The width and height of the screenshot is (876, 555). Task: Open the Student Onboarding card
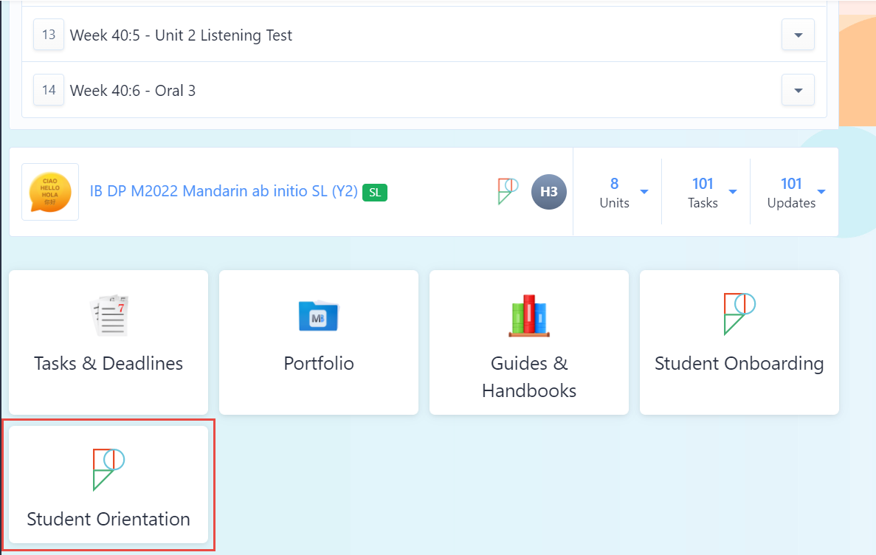pyautogui.click(x=739, y=342)
